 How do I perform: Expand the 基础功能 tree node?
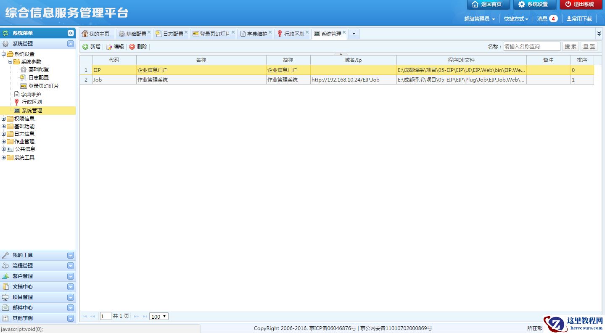pyautogui.click(x=4, y=127)
